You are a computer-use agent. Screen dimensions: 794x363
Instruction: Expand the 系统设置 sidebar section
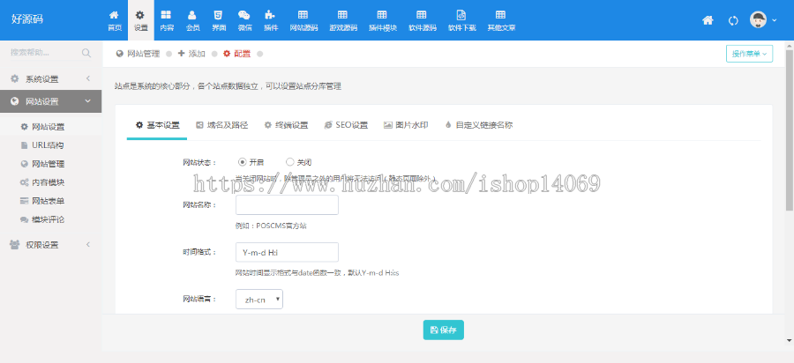[x=50, y=79]
